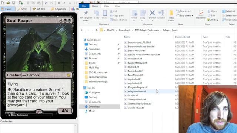Open the Keywords tab
237x133 pixels.
click(59, 9)
